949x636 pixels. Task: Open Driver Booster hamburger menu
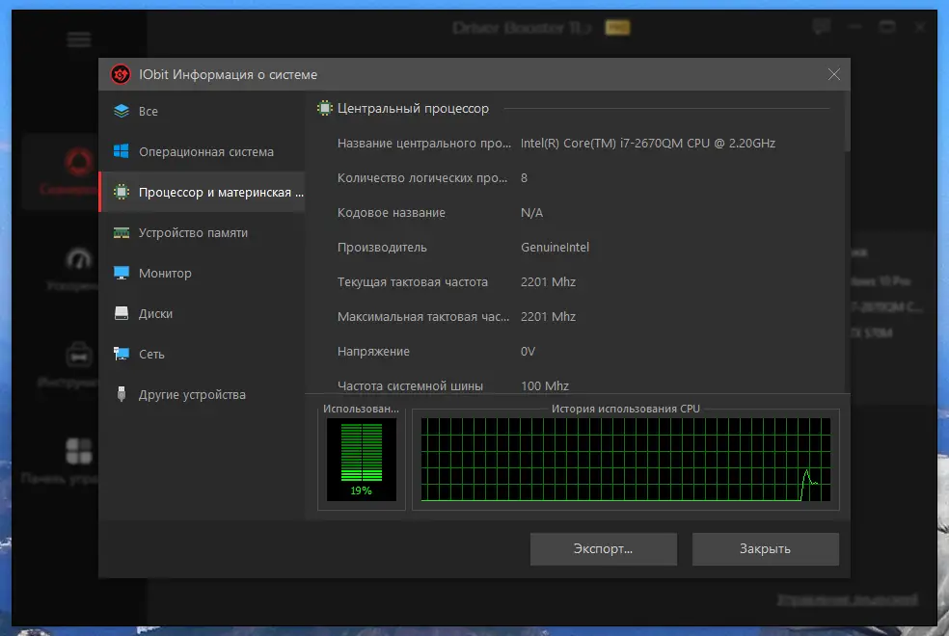(x=79, y=40)
